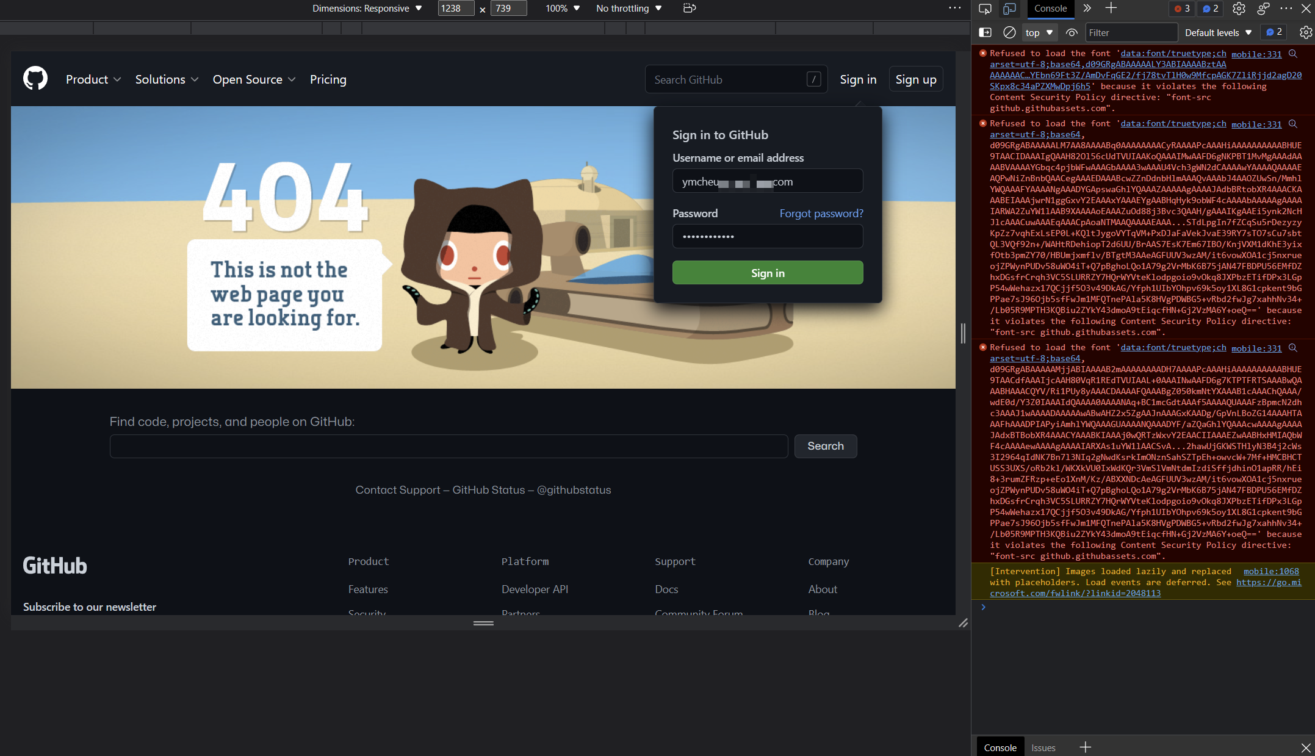This screenshot has height=756, width=1315.
Task: Open the rotate device icon in toolbar
Action: click(690, 8)
